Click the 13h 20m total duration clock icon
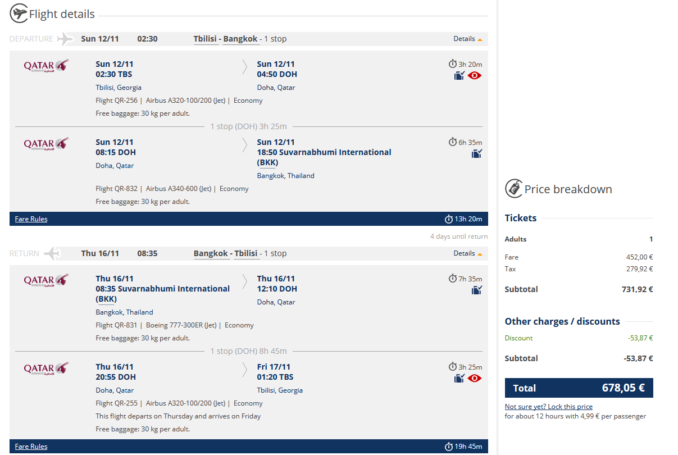This screenshot has width=678, height=455. (x=448, y=219)
